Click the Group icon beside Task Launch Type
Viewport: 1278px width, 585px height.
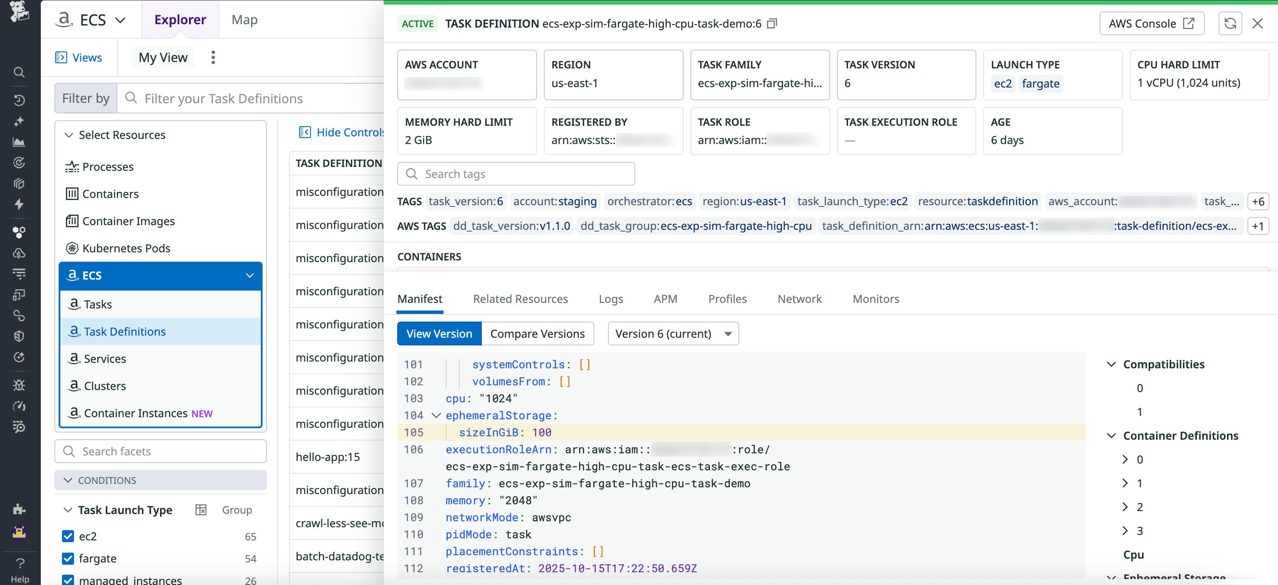(x=201, y=509)
